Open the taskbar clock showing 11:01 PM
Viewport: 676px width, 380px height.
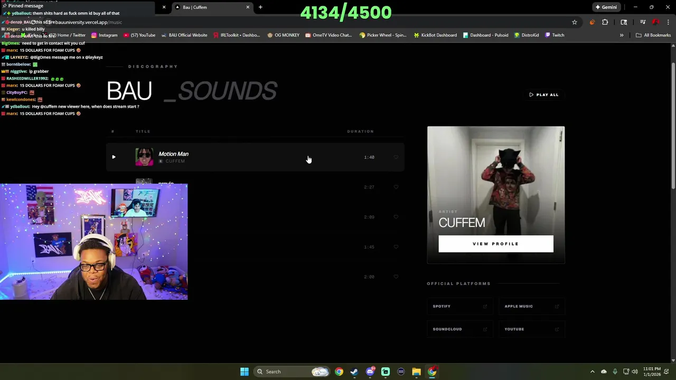click(x=652, y=372)
